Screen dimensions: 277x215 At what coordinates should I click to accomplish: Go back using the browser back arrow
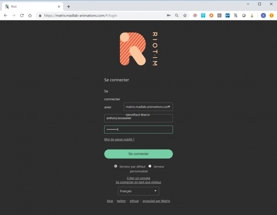point(6,15)
